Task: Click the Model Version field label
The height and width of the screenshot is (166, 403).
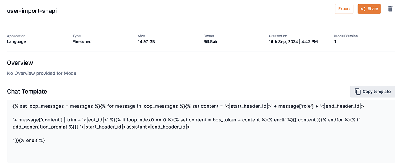Action: pos(346,36)
